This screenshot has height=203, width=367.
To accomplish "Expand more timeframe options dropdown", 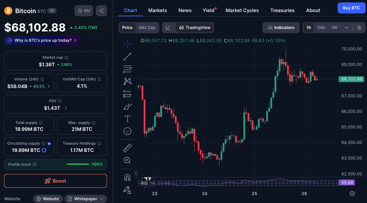I will (347, 28).
